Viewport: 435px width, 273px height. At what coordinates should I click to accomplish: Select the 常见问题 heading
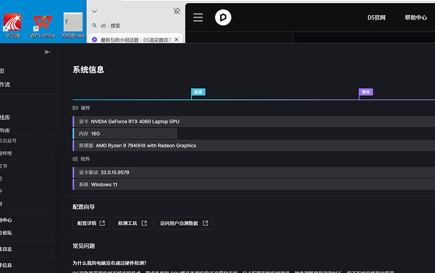pyautogui.click(x=83, y=246)
